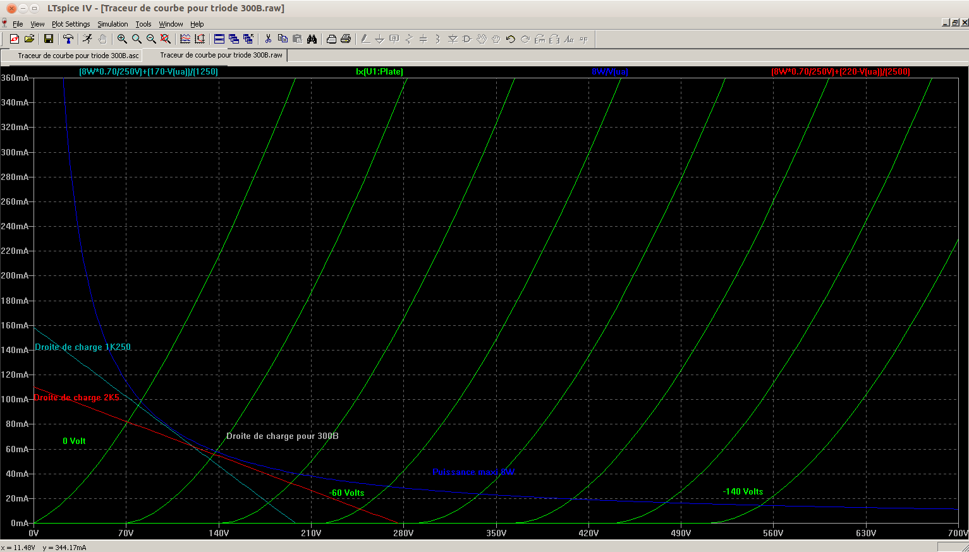
Task: Open the View menu
Action: (37, 24)
